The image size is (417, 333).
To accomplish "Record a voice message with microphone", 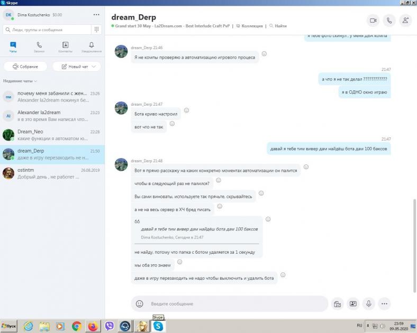I will tap(369, 304).
